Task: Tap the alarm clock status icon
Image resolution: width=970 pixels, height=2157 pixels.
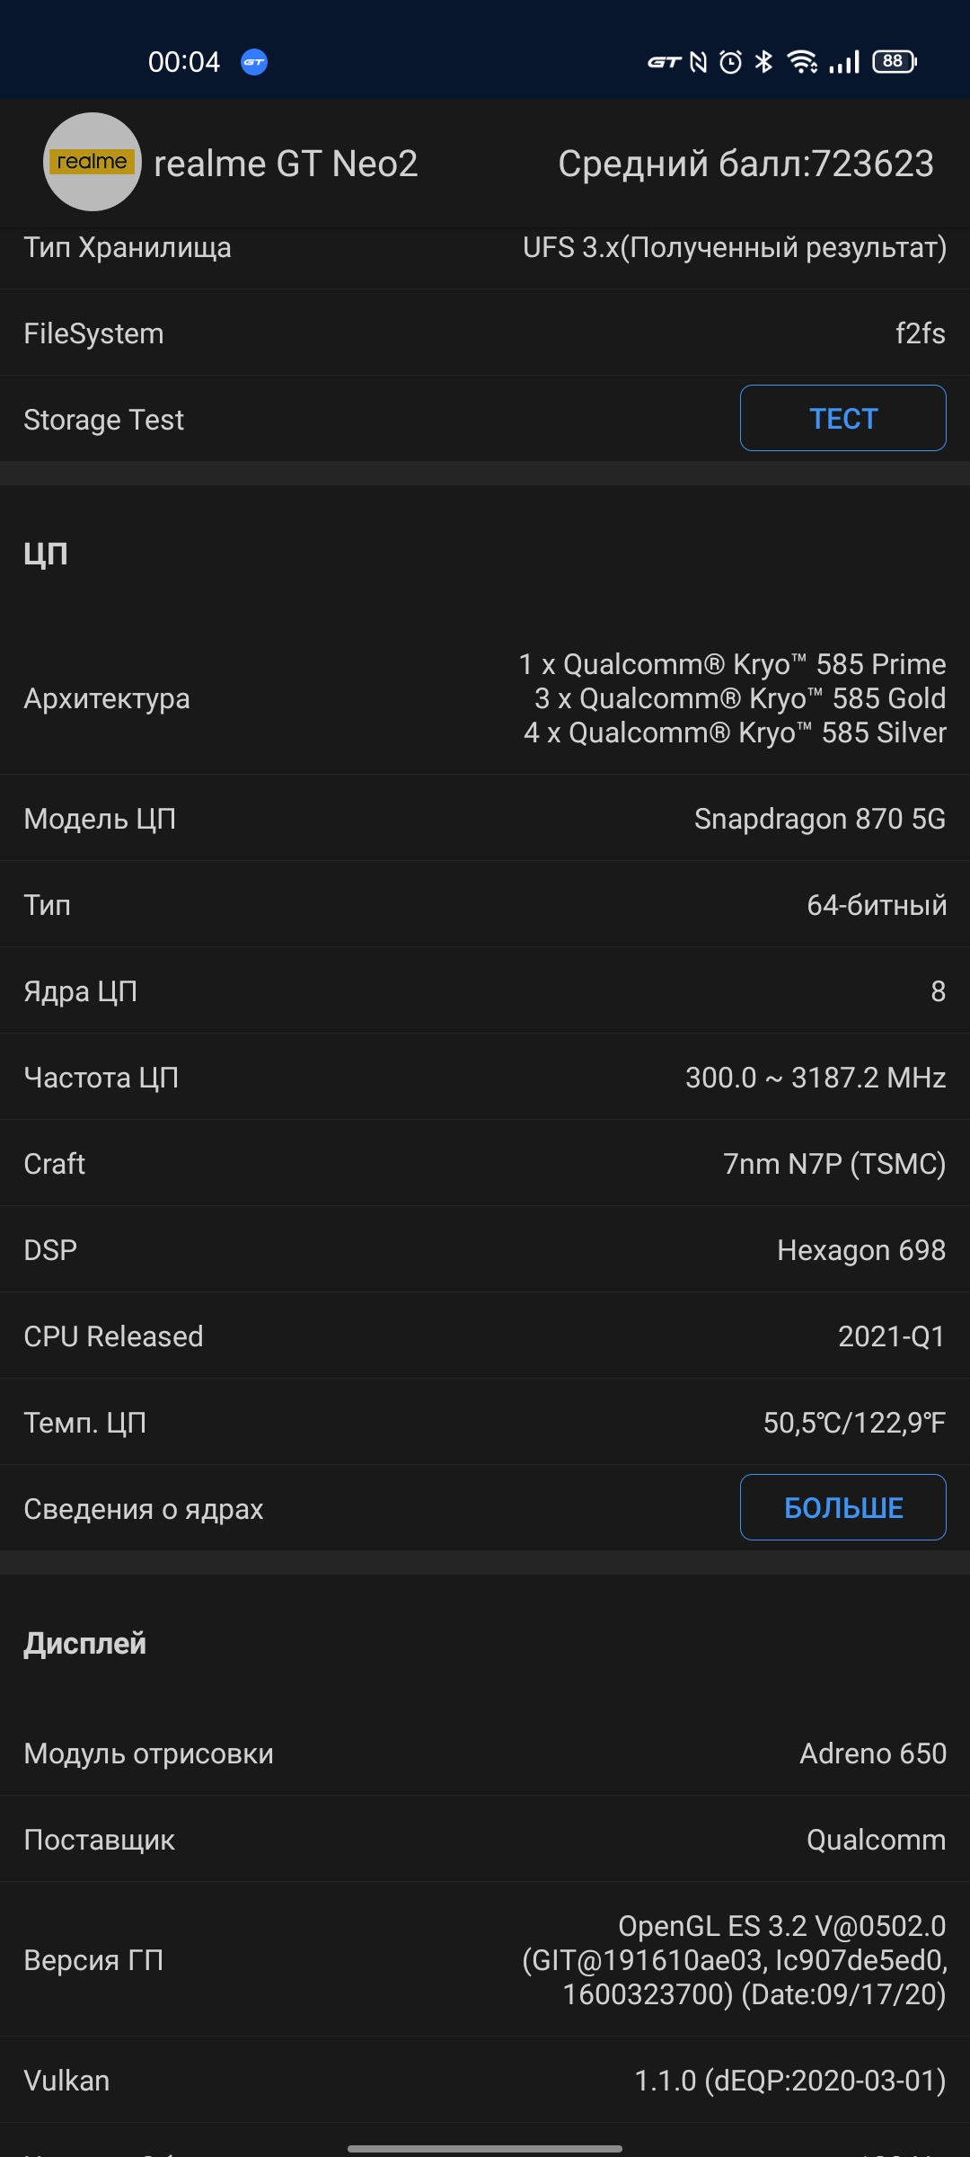Action: [x=731, y=62]
